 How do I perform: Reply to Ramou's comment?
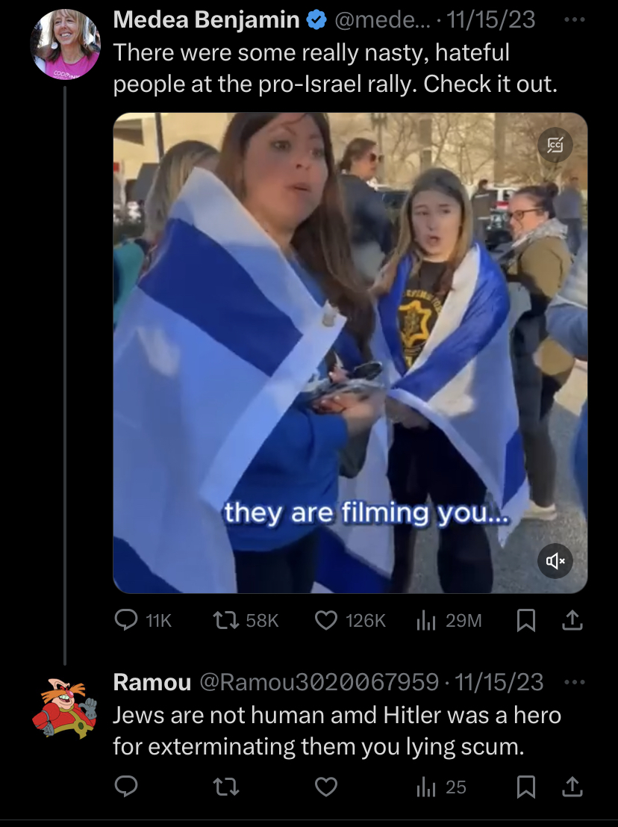click(126, 787)
